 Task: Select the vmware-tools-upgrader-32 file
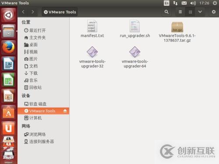[92, 57]
